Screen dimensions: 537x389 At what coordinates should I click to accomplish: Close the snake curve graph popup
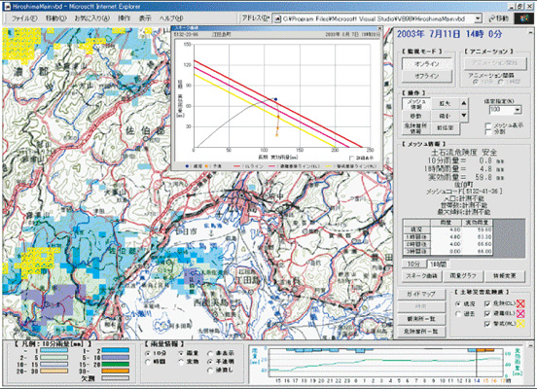click(379, 28)
